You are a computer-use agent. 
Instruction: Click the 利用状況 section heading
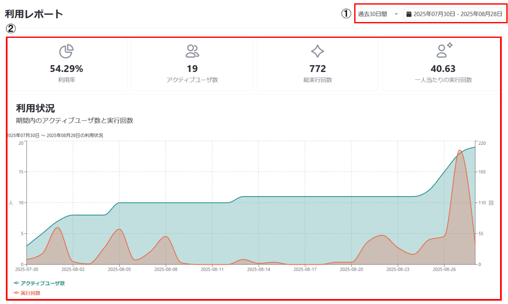click(35, 109)
